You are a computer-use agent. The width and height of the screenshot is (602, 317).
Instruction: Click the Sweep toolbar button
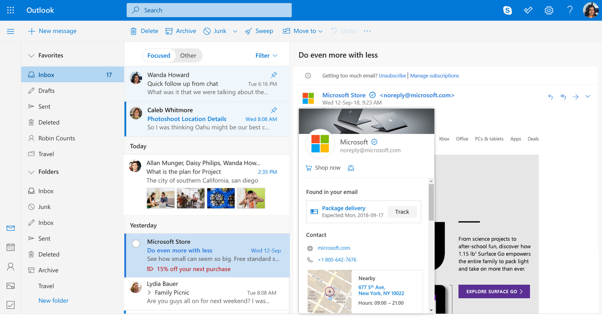(x=259, y=31)
